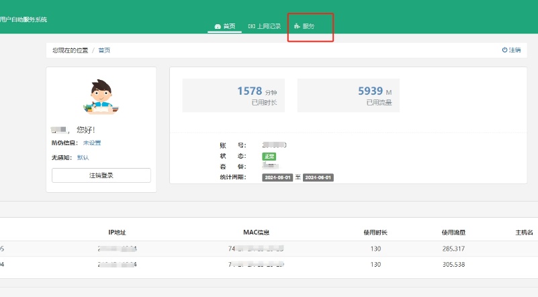Click the MAC信息 column header
The width and height of the screenshot is (538, 297).
tap(256, 232)
